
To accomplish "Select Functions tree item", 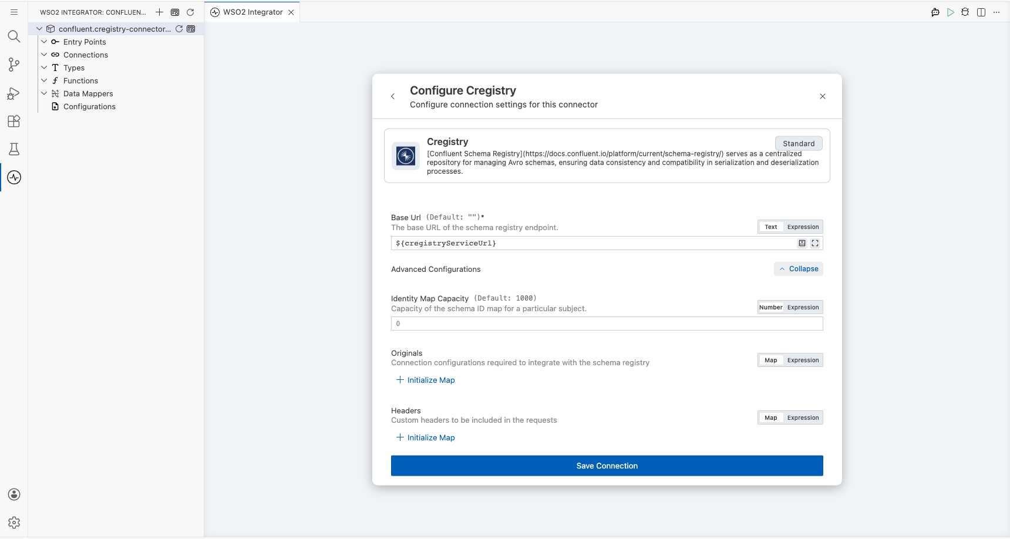I will (x=80, y=80).
